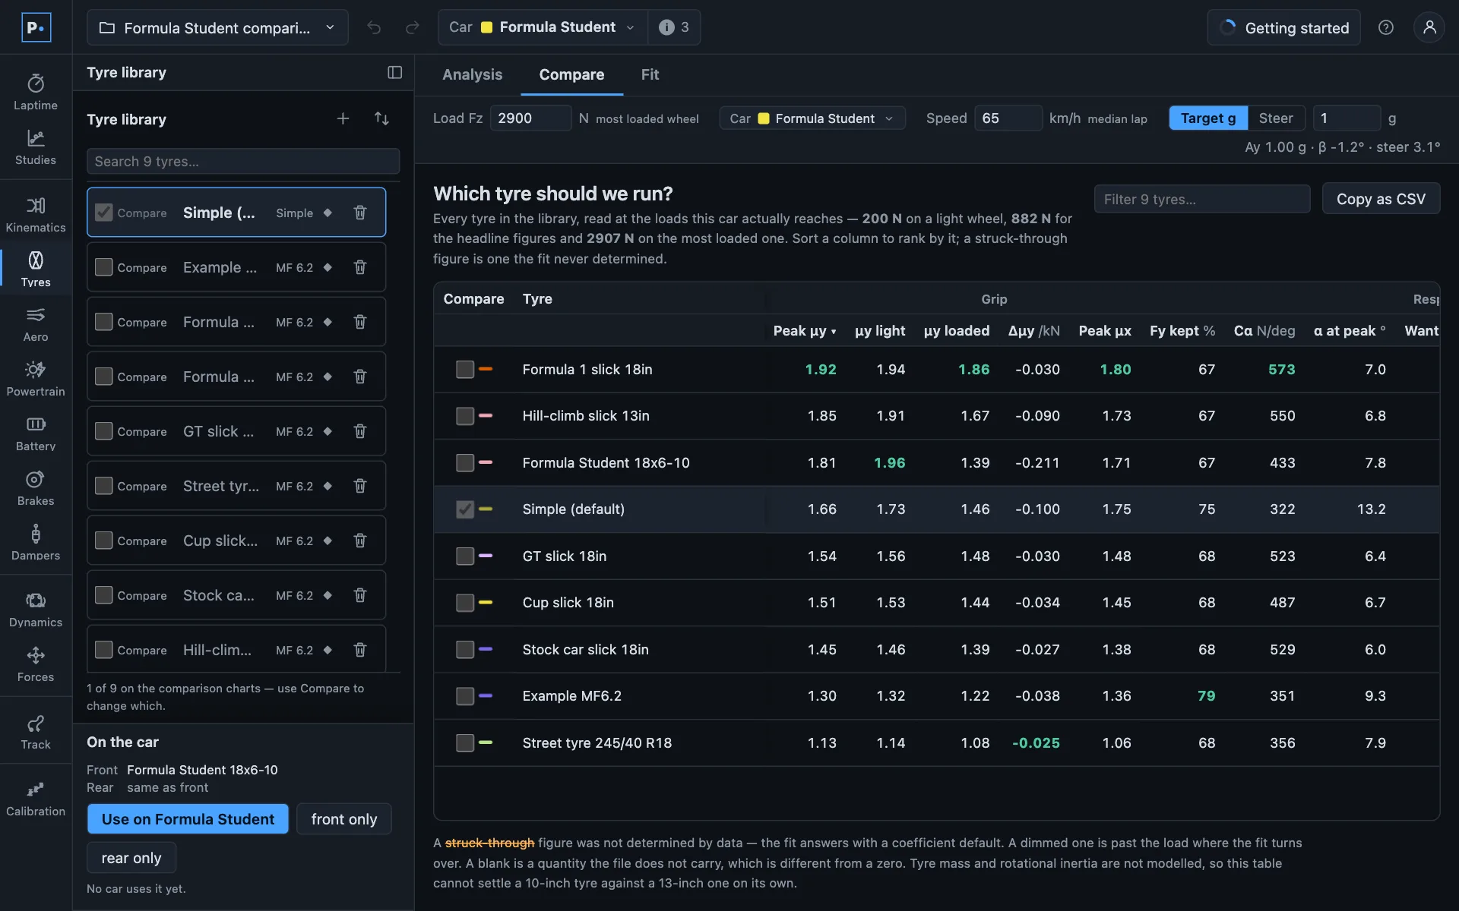Open the Powertrain sidebar section
The width and height of the screenshot is (1459, 911).
point(36,379)
